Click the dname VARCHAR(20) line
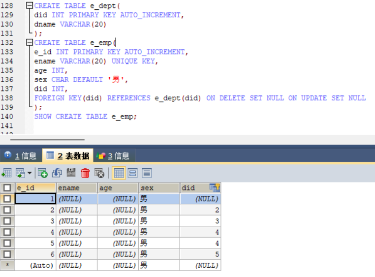The height and width of the screenshot is (277, 375). point(70,24)
